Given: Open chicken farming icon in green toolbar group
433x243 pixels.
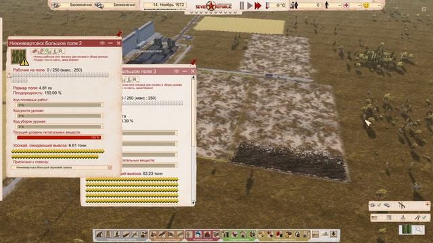Looking at the screenshot, I should click(235, 234).
